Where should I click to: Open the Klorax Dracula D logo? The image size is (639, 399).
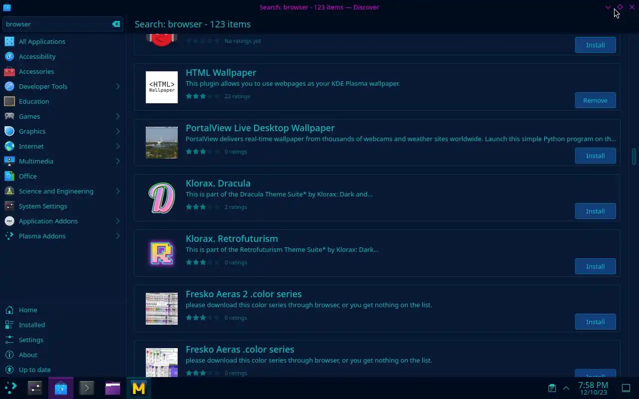point(162,198)
